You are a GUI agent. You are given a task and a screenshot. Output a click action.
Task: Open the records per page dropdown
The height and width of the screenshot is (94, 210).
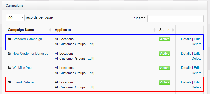(15, 18)
